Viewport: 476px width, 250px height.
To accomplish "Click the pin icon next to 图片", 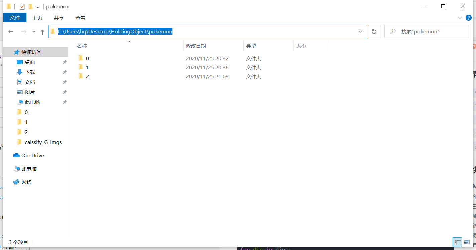I will [x=65, y=92].
